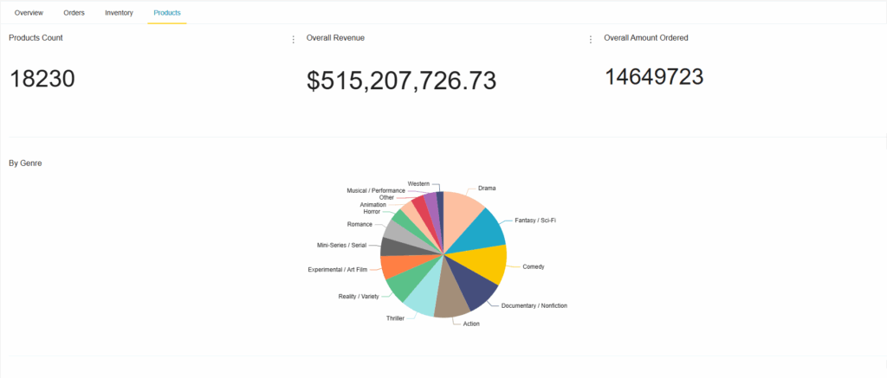Go to the Inventory tab
Image resolution: width=887 pixels, height=378 pixels.
[119, 13]
